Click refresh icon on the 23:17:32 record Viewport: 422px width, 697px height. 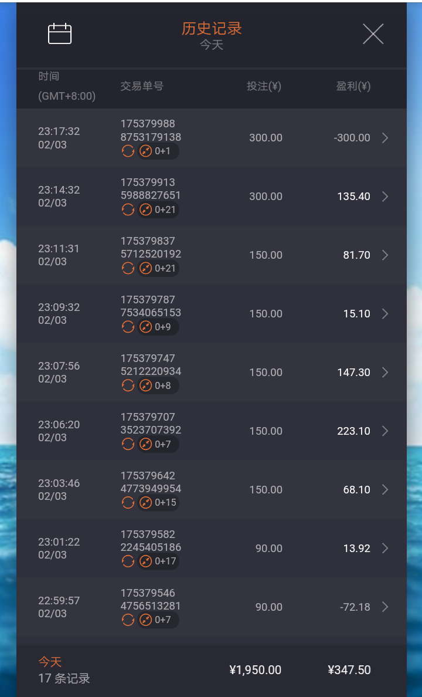(128, 151)
